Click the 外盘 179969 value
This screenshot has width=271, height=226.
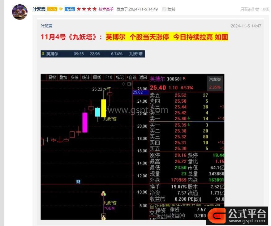(179, 180)
